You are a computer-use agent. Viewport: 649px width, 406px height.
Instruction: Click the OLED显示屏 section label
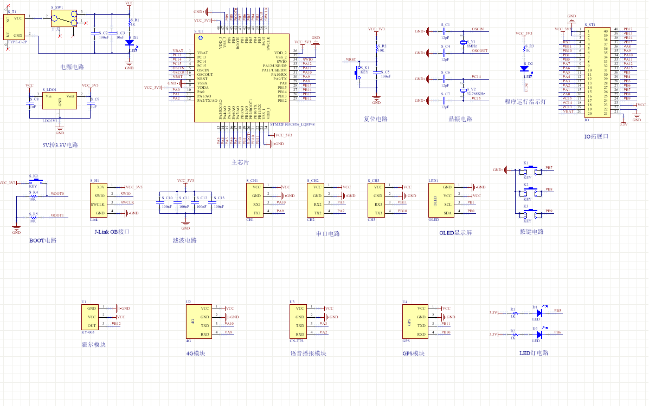[455, 233]
